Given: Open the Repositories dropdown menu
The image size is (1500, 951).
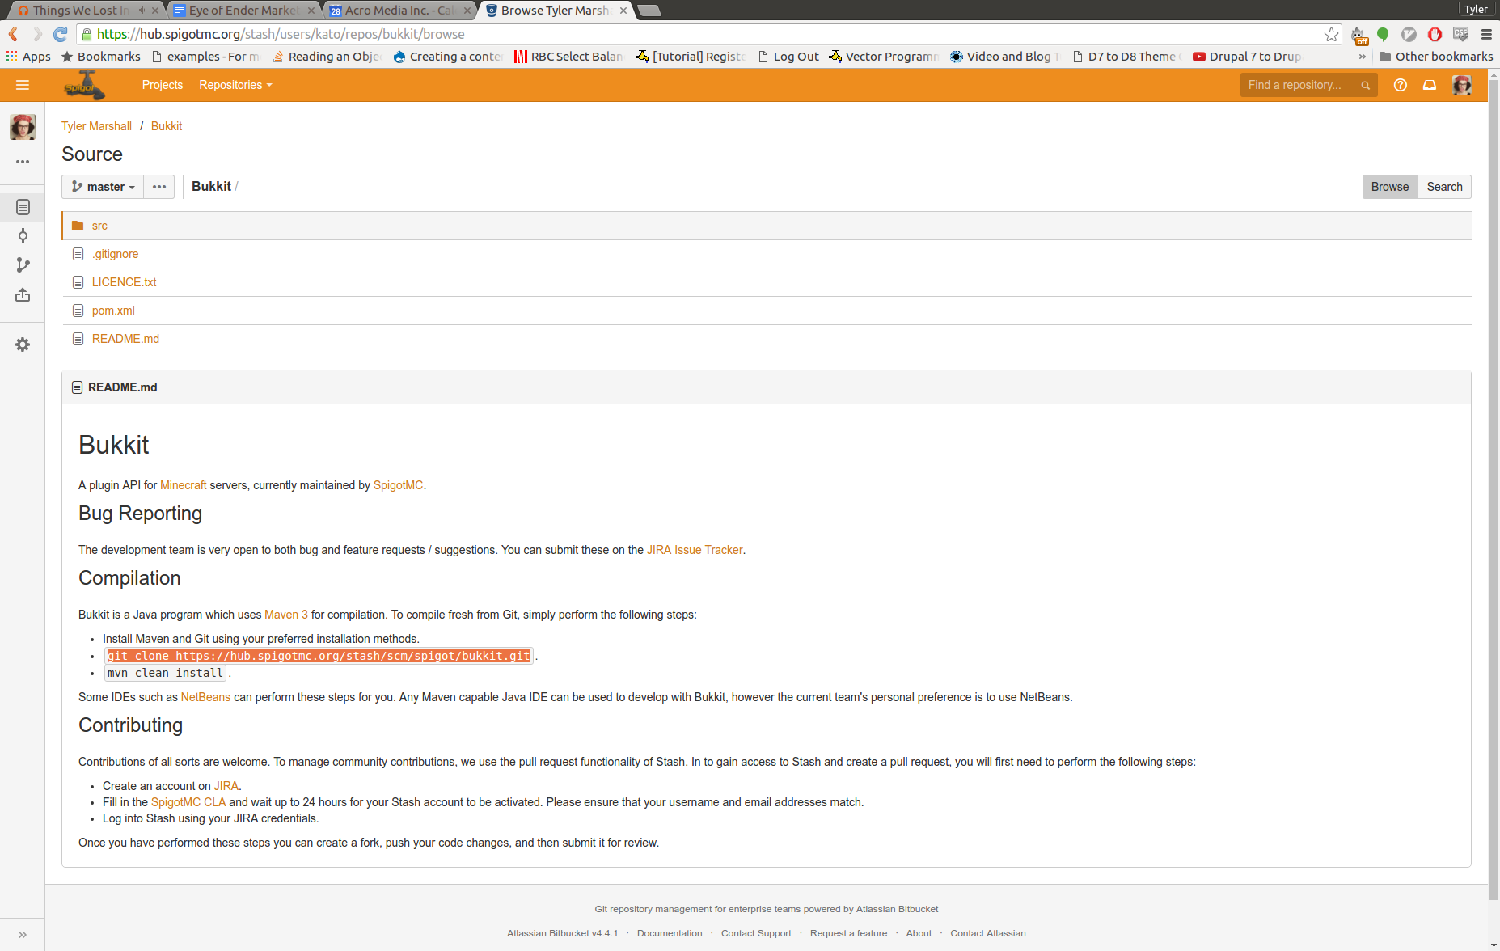Looking at the screenshot, I should coord(234,85).
